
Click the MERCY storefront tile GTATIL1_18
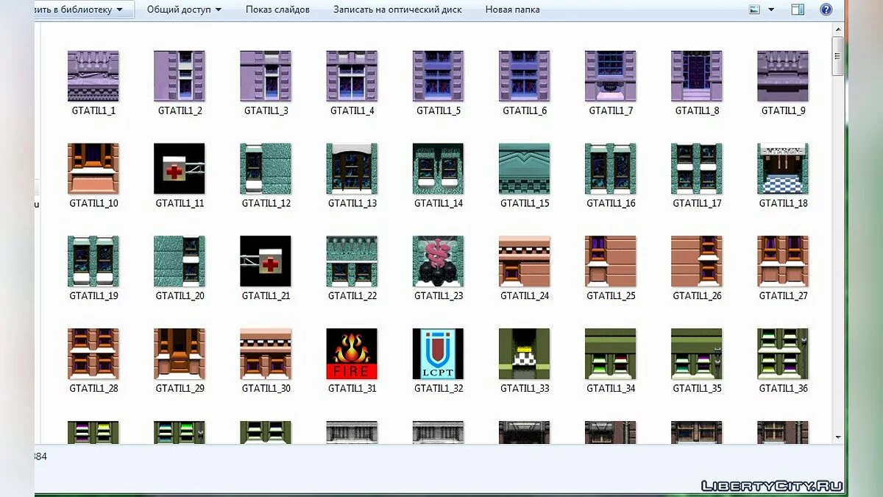pos(783,169)
